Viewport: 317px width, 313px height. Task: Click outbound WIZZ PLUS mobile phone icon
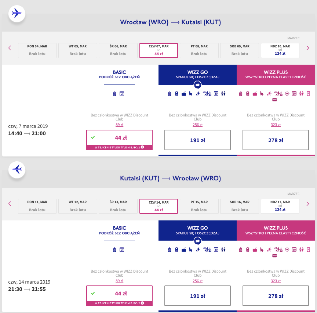[x=308, y=94]
